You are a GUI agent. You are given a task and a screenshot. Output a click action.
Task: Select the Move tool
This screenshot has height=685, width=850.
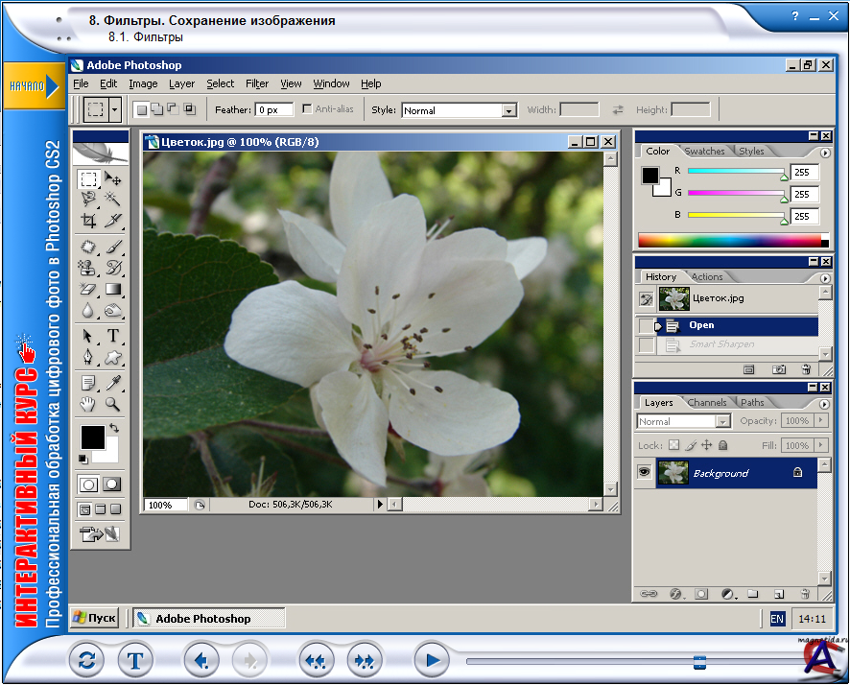[113, 179]
